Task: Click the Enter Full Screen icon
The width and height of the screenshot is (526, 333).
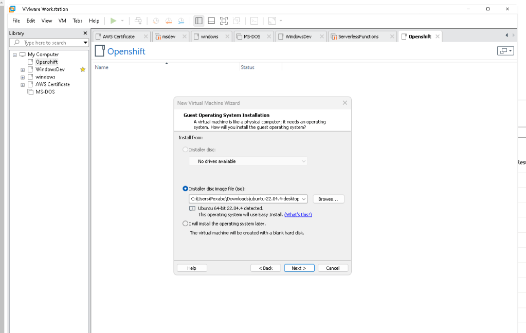Action: point(224,21)
